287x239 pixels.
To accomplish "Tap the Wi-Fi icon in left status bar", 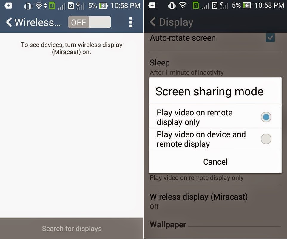I will 39,6.
